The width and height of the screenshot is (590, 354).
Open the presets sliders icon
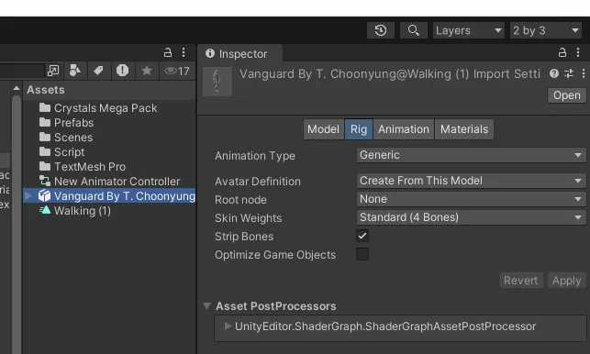(569, 73)
